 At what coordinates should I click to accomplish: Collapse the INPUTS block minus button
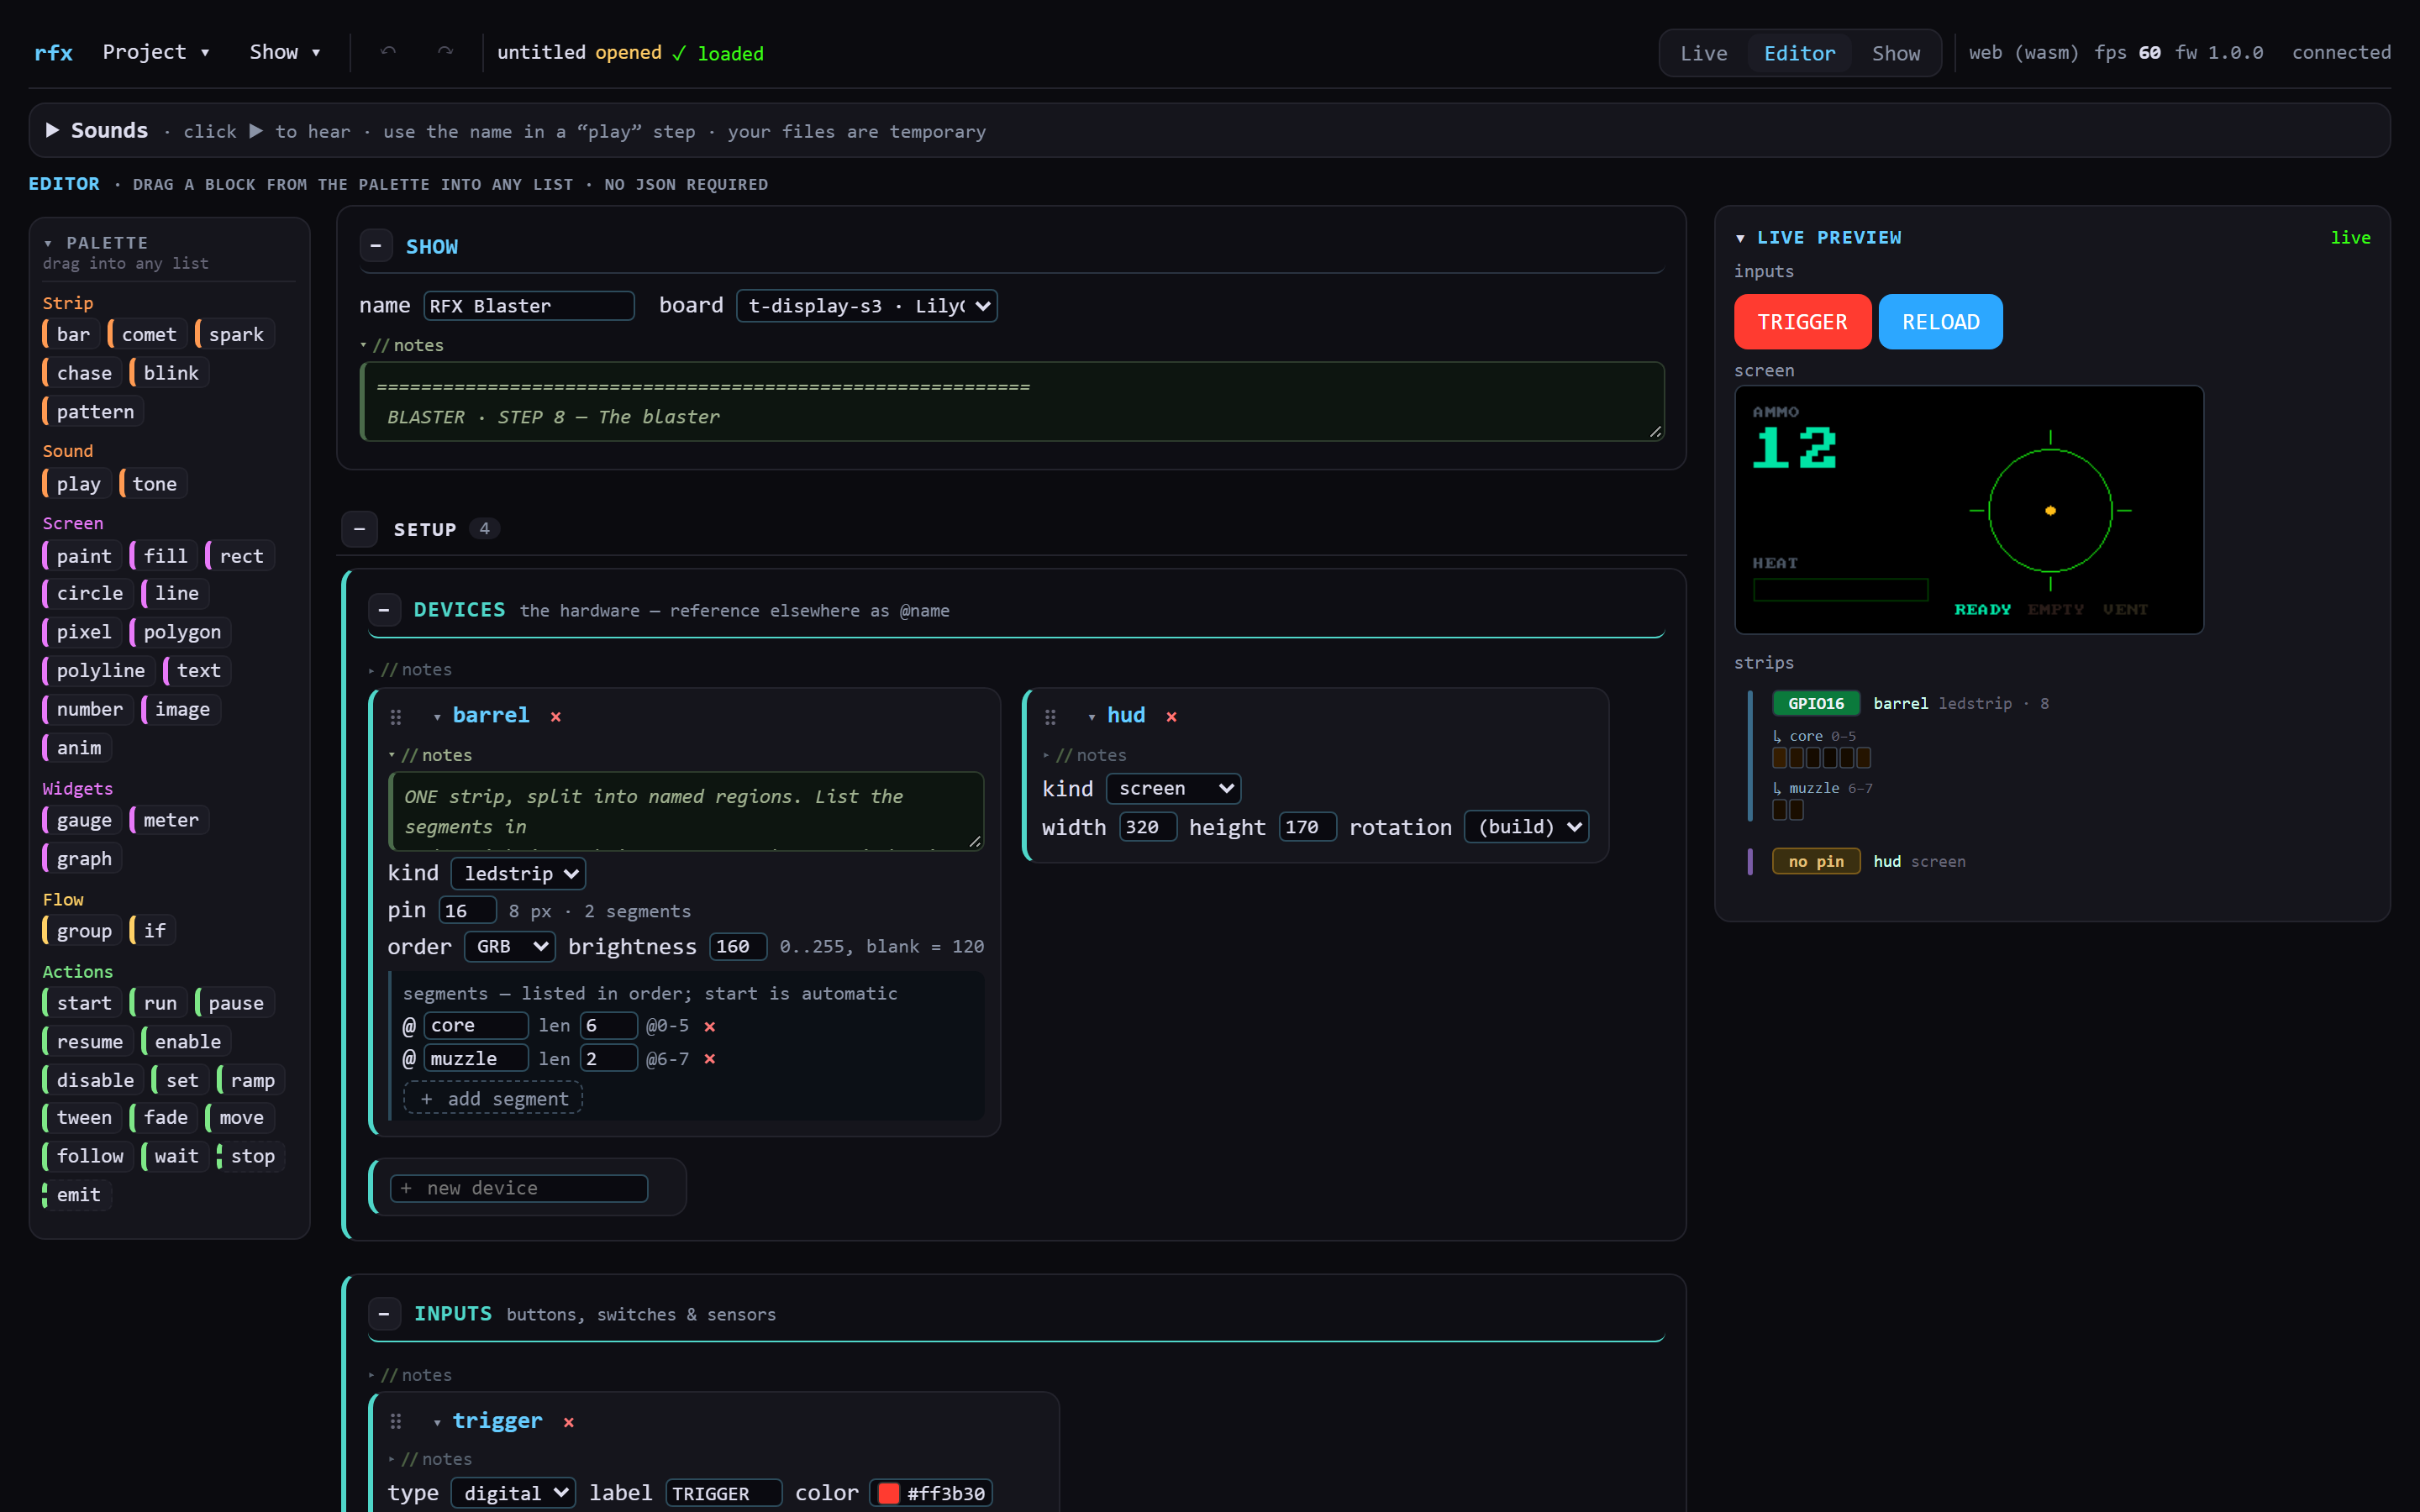(384, 1314)
